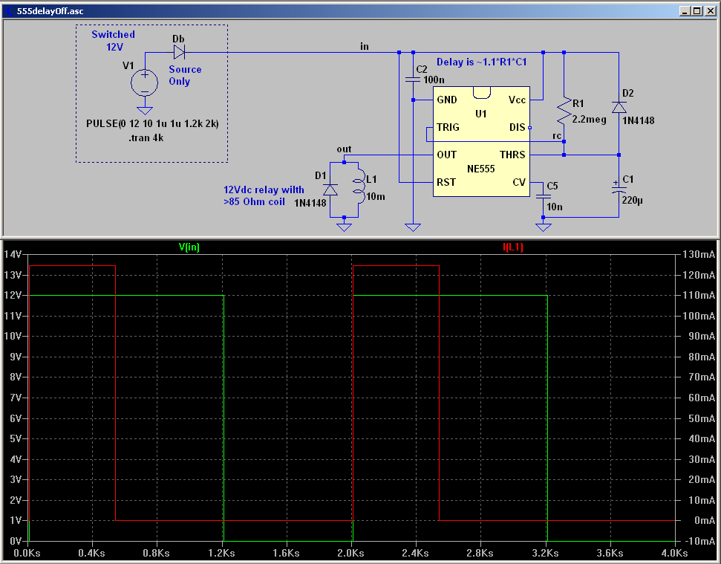Click the 1N4148 label next to D2
The image size is (721, 564).
tap(639, 120)
